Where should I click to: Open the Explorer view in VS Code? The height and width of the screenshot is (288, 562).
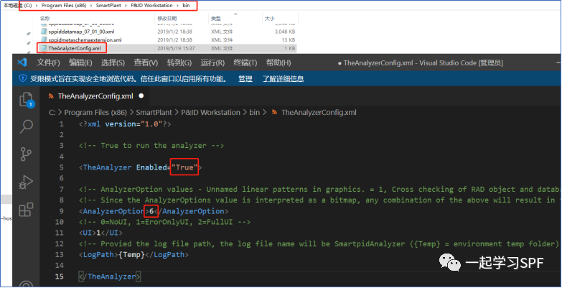pos(27,100)
